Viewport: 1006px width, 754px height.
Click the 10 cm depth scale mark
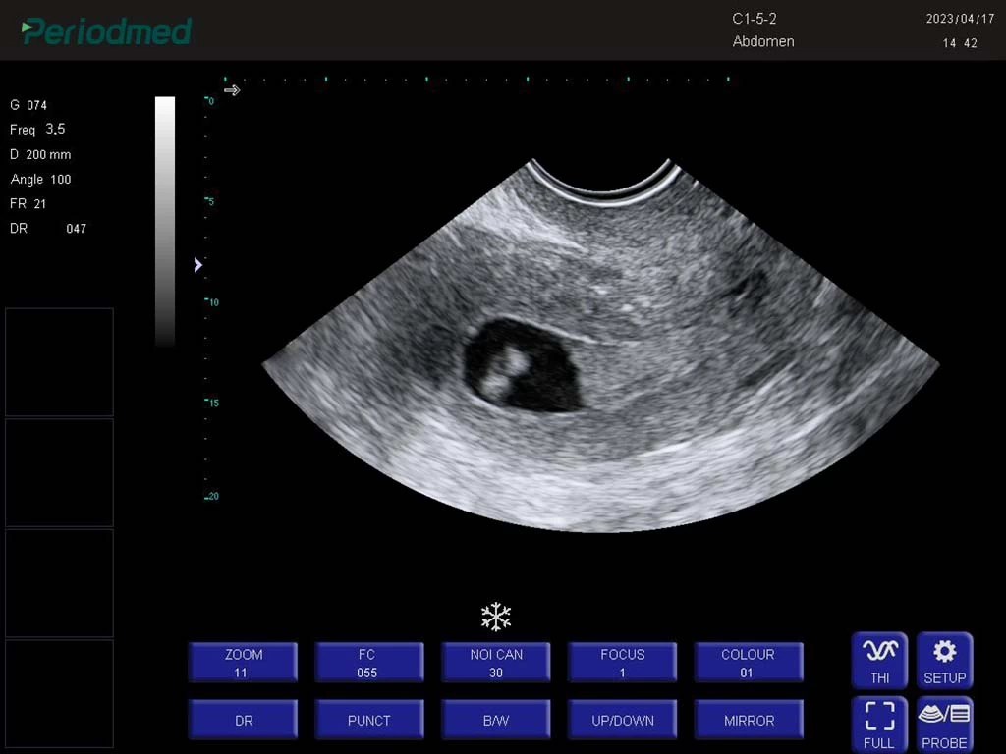[x=212, y=302]
